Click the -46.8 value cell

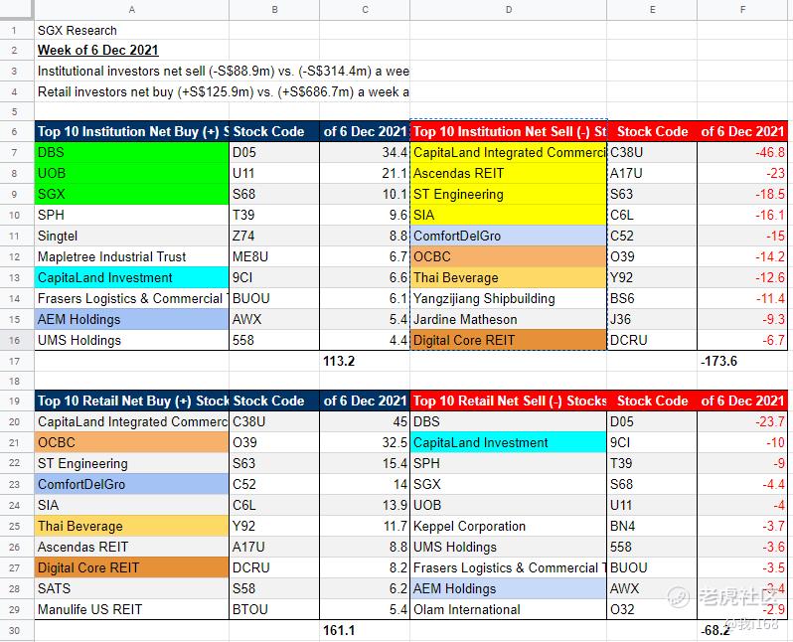(x=742, y=152)
